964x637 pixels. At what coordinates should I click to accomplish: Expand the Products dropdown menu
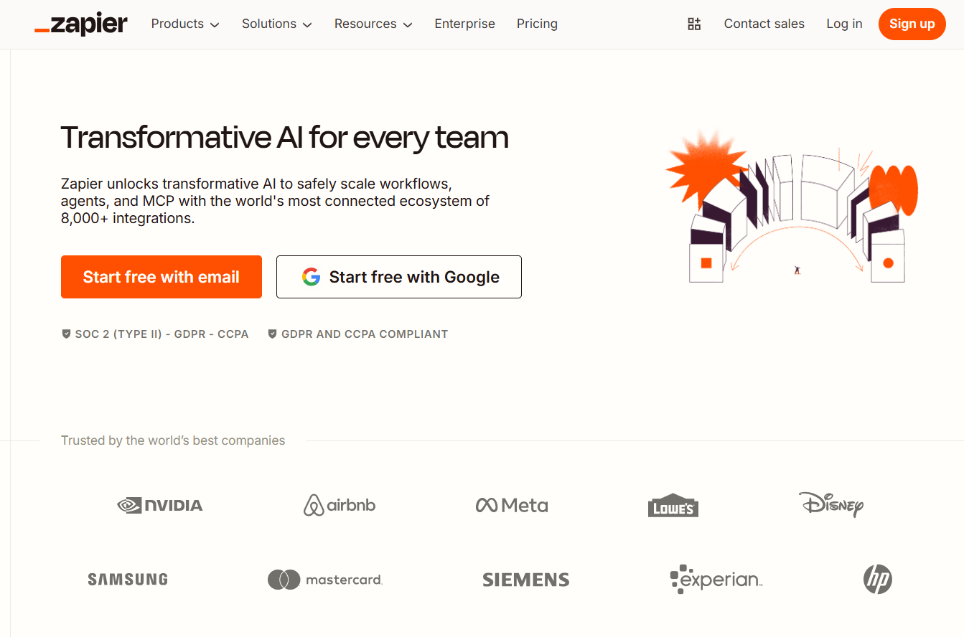tap(185, 24)
